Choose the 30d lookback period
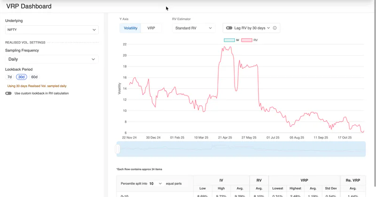Viewport: 376px width, 197px height. coord(21,77)
